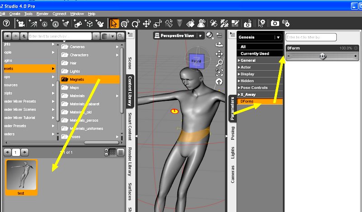362x212 pixels.
Task: Click the Create New Primitive cube icon
Action: pos(89,24)
